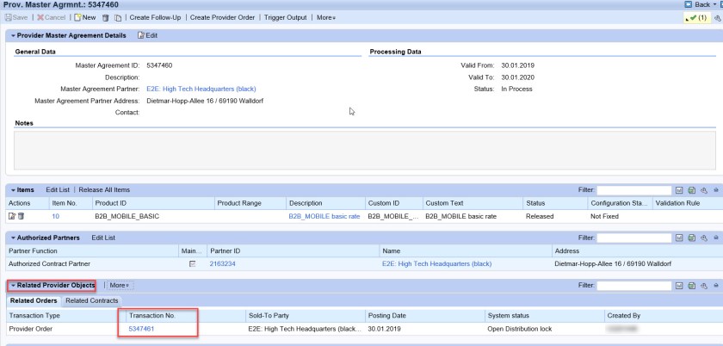Click the copy icon next to New
723x346 pixels.
point(117,17)
